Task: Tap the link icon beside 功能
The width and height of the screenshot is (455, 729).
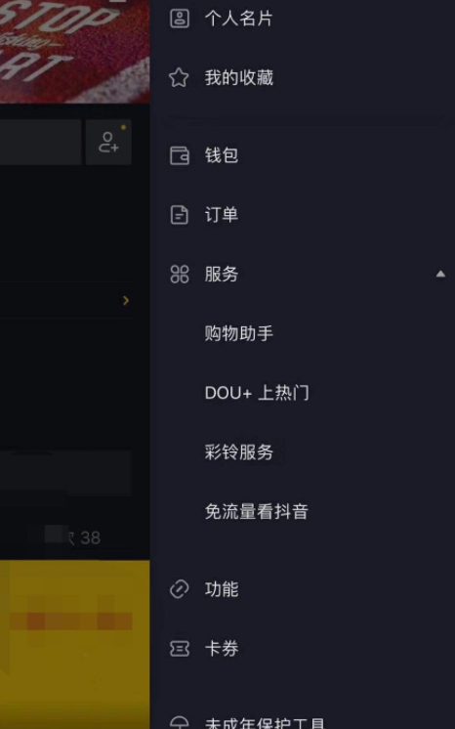Action: (180, 589)
